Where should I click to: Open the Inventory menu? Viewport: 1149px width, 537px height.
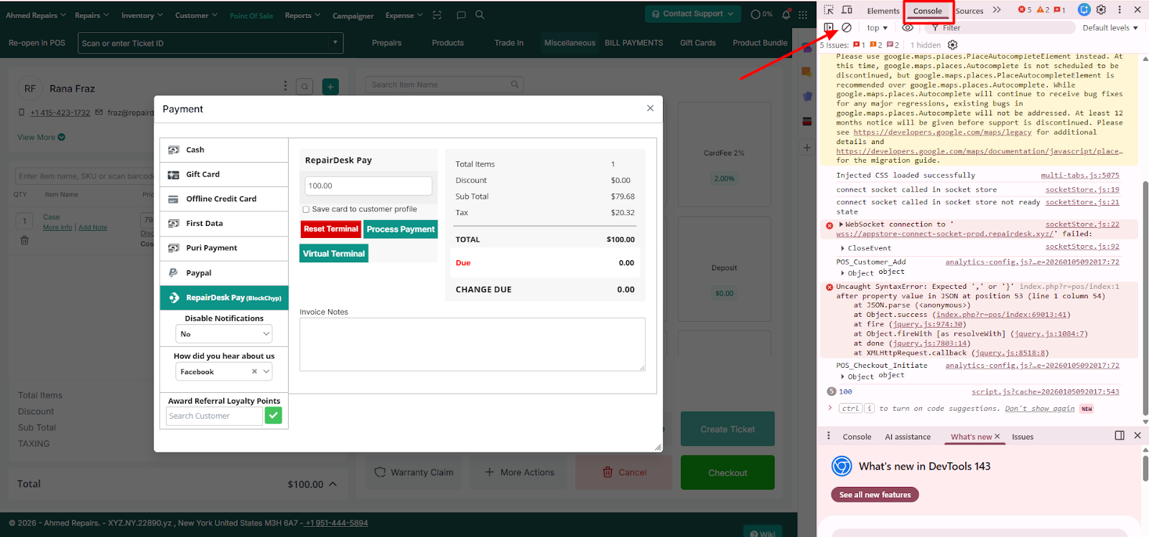click(x=142, y=15)
